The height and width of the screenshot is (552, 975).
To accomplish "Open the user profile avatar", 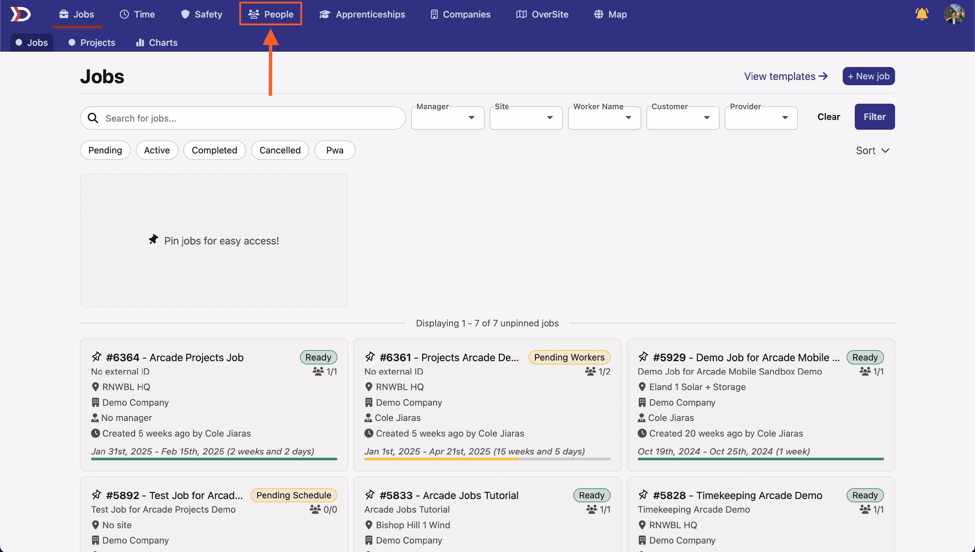I will tap(954, 14).
